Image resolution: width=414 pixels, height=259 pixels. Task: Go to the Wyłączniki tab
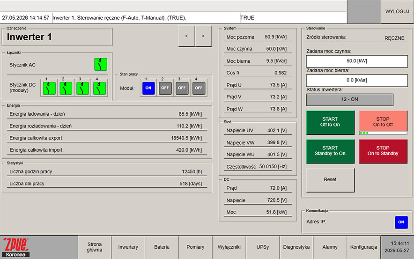[x=229, y=247]
